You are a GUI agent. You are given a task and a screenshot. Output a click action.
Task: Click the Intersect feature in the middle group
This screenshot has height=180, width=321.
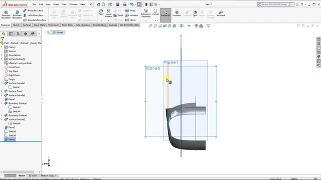point(131,15)
